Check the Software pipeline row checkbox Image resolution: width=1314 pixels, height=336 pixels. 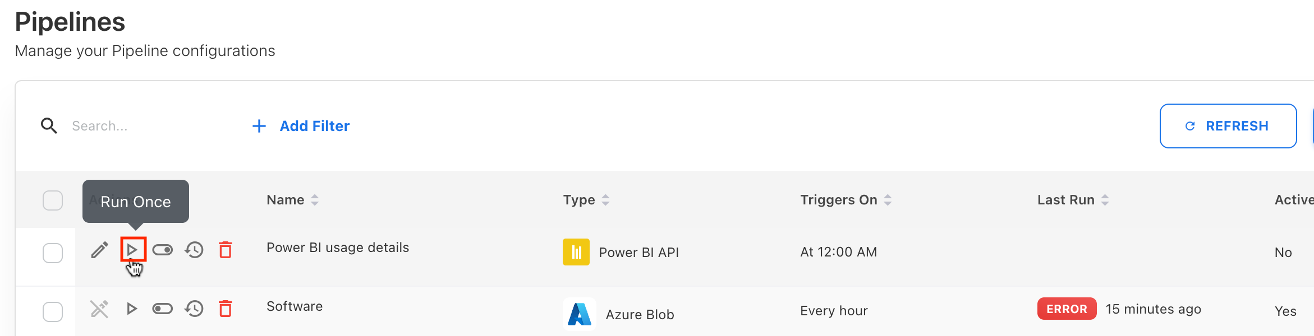[x=53, y=312]
